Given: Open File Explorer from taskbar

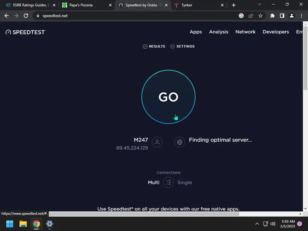Looking at the screenshot, I should pyautogui.click(x=23, y=224).
